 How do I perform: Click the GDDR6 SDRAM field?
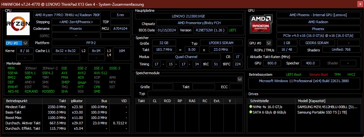(317, 43)
